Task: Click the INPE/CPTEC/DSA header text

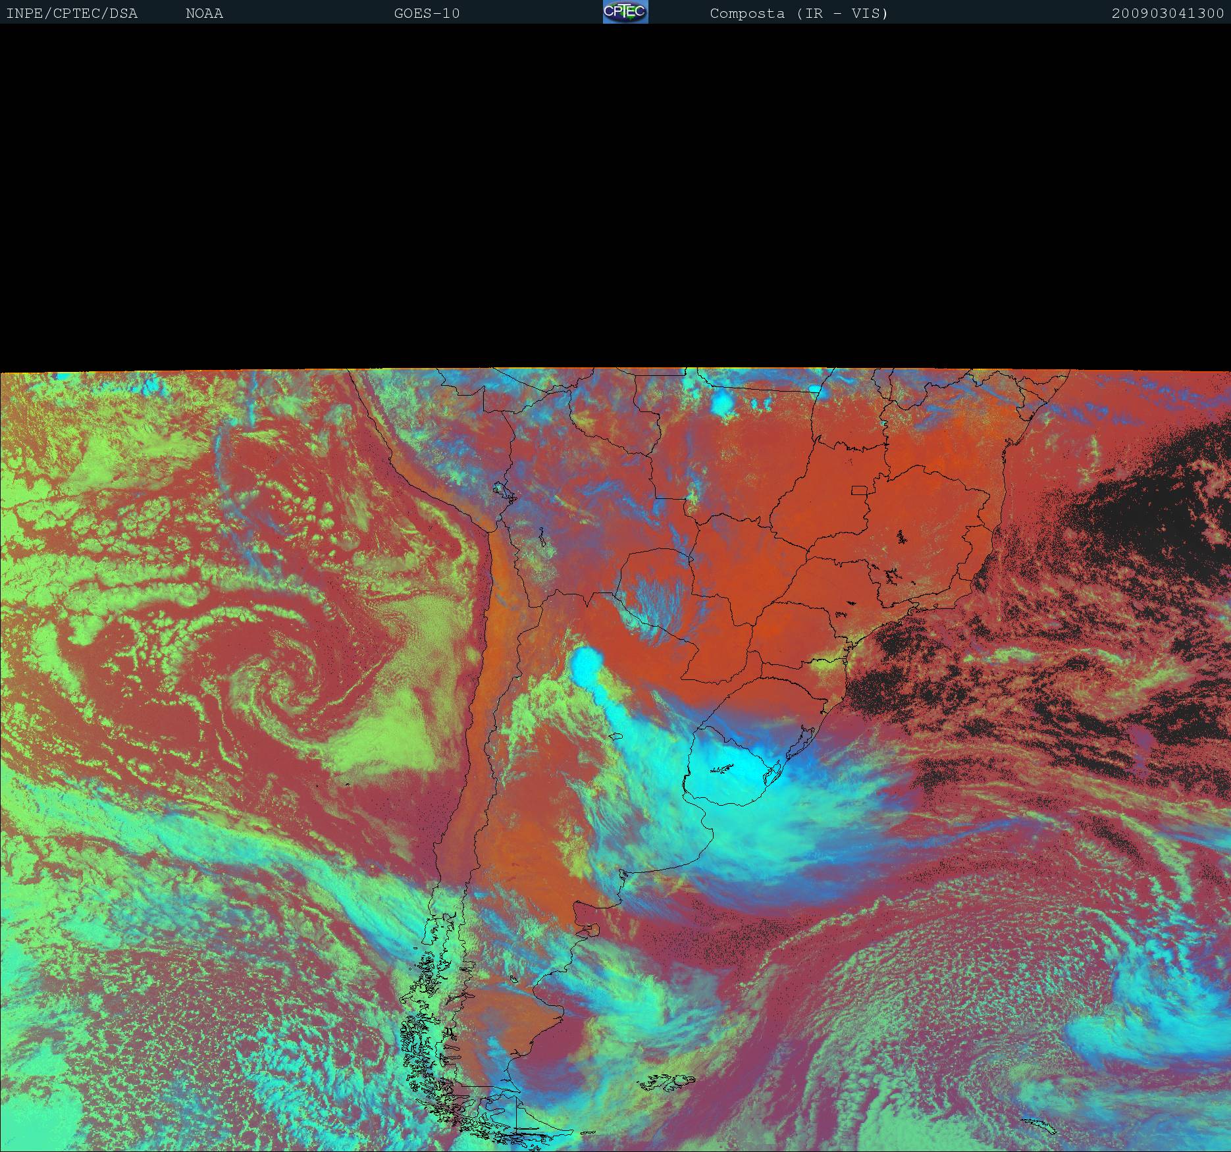Action: (x=72, y=13)
